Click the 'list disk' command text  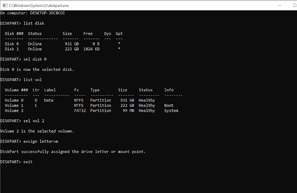click(34, 23)
